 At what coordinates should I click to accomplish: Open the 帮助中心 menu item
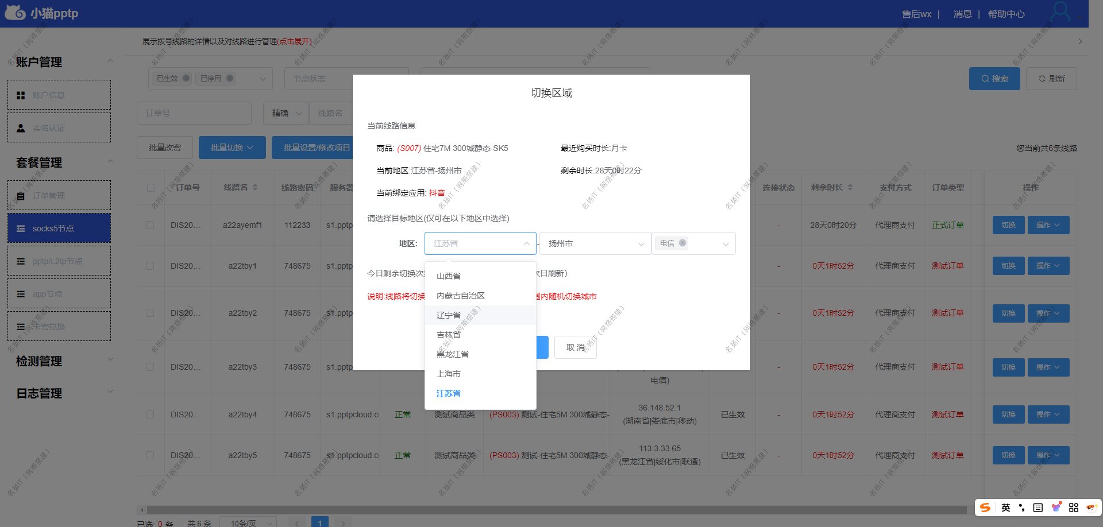coord(1006,14)
